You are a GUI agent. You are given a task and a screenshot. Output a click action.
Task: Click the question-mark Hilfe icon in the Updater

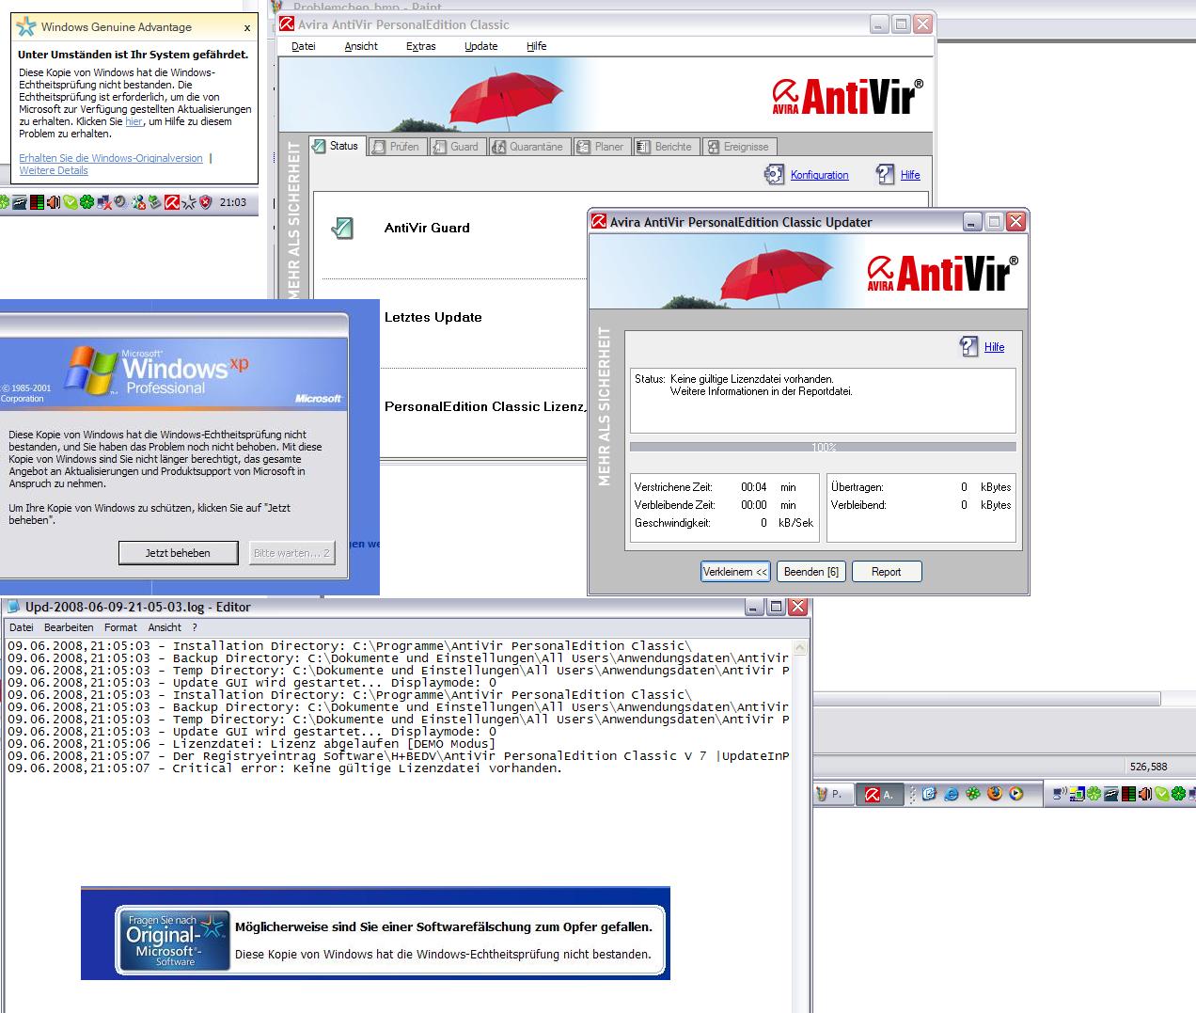click(x=969, y=346)
